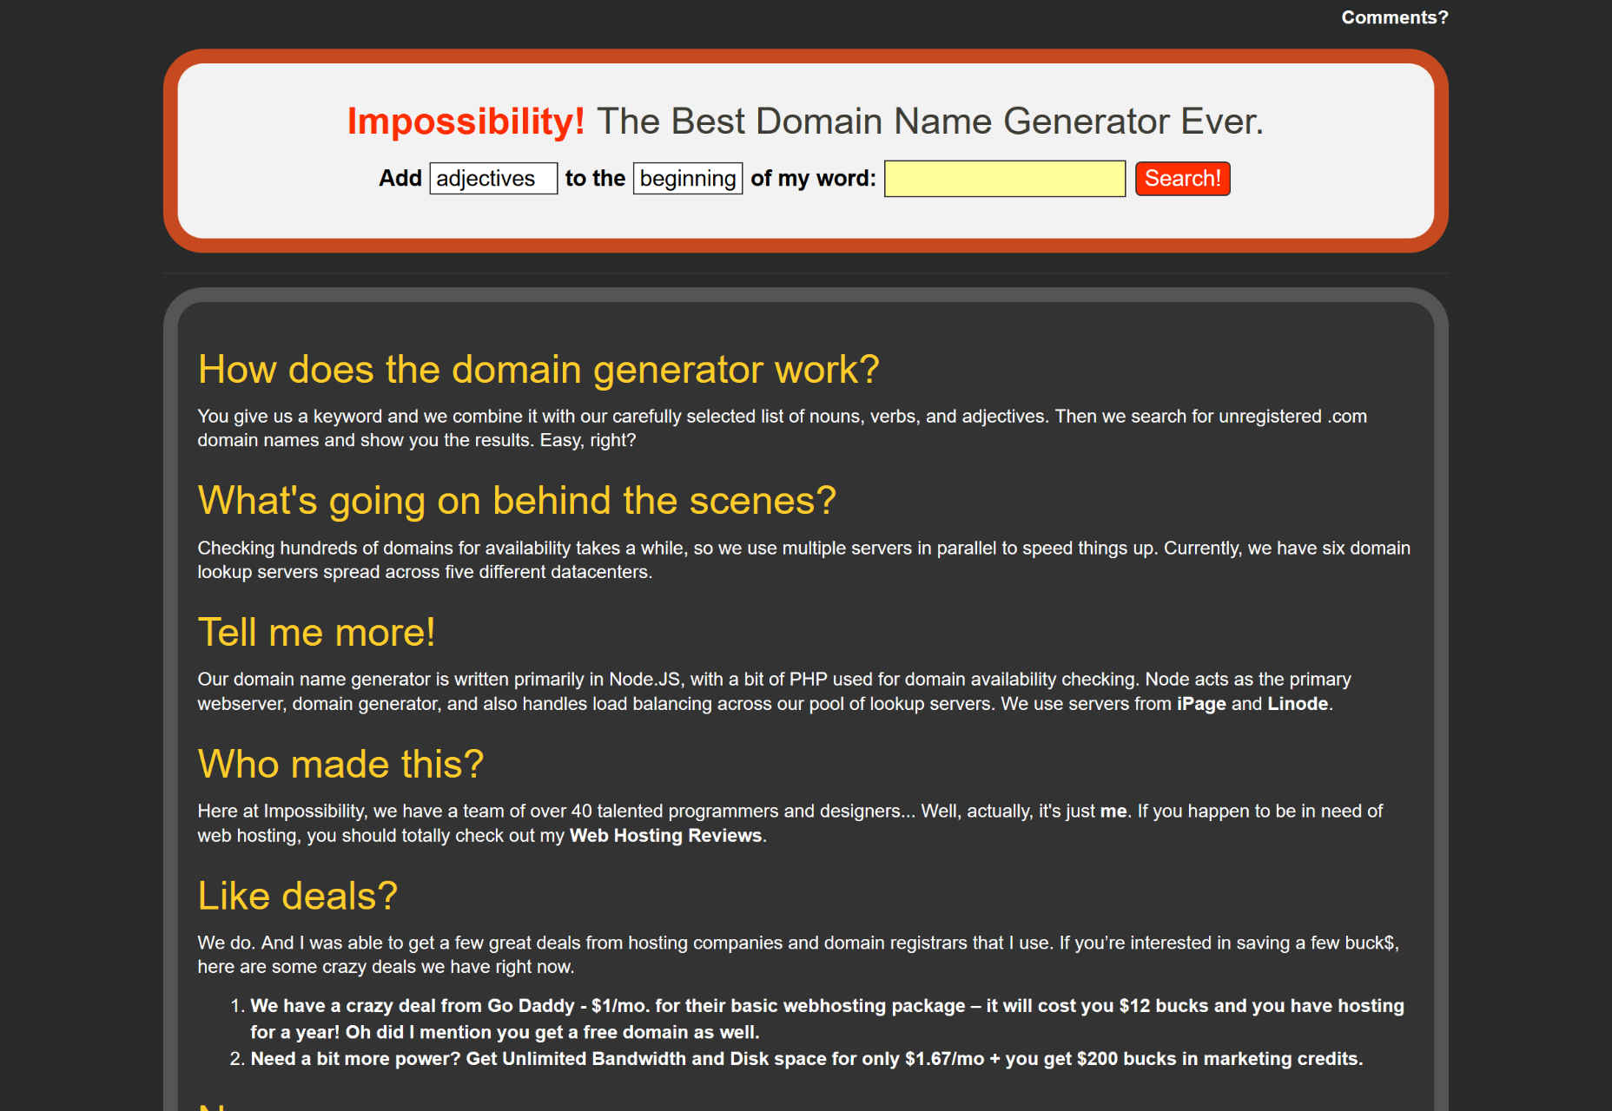Follow the iPage hosting link

[1201, 704]
